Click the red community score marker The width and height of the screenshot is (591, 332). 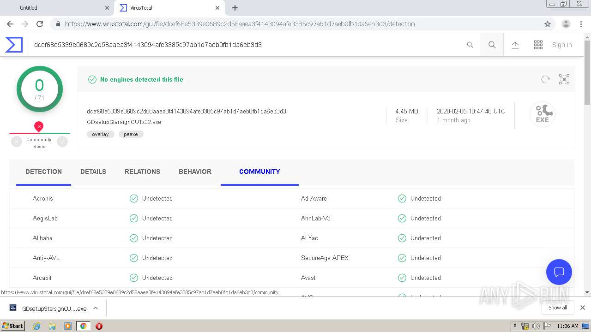[39, 126]
